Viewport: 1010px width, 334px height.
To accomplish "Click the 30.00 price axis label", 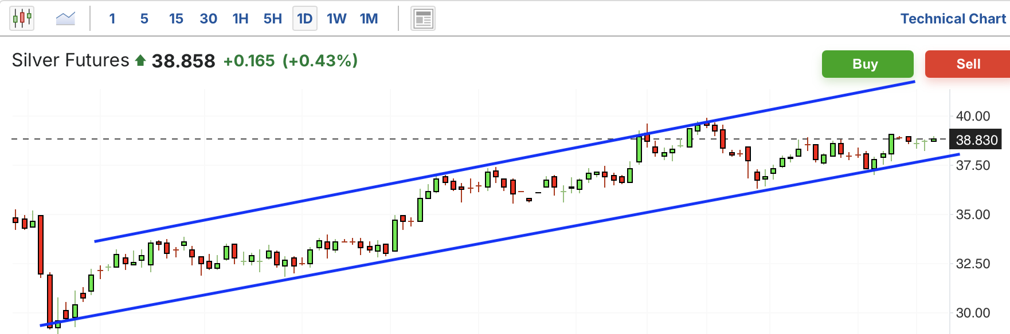I will [x=973, y=313].
